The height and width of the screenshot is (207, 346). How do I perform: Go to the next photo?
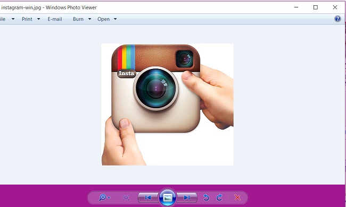coord(187,197)
